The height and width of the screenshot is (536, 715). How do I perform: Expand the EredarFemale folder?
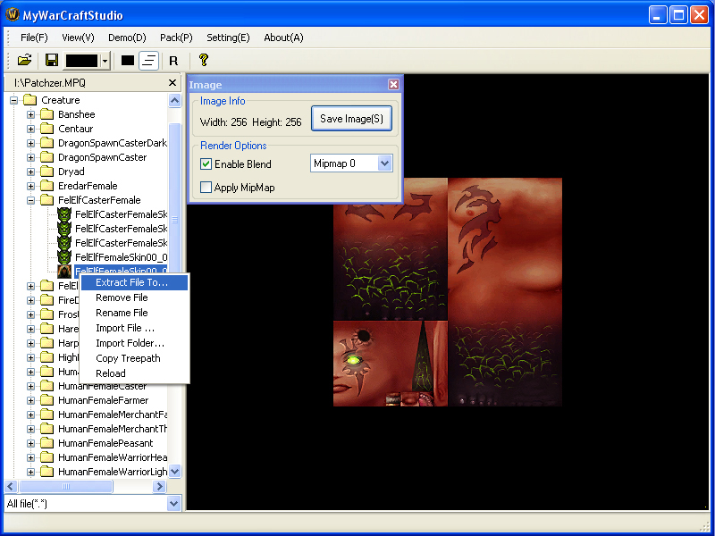[30, 186]
